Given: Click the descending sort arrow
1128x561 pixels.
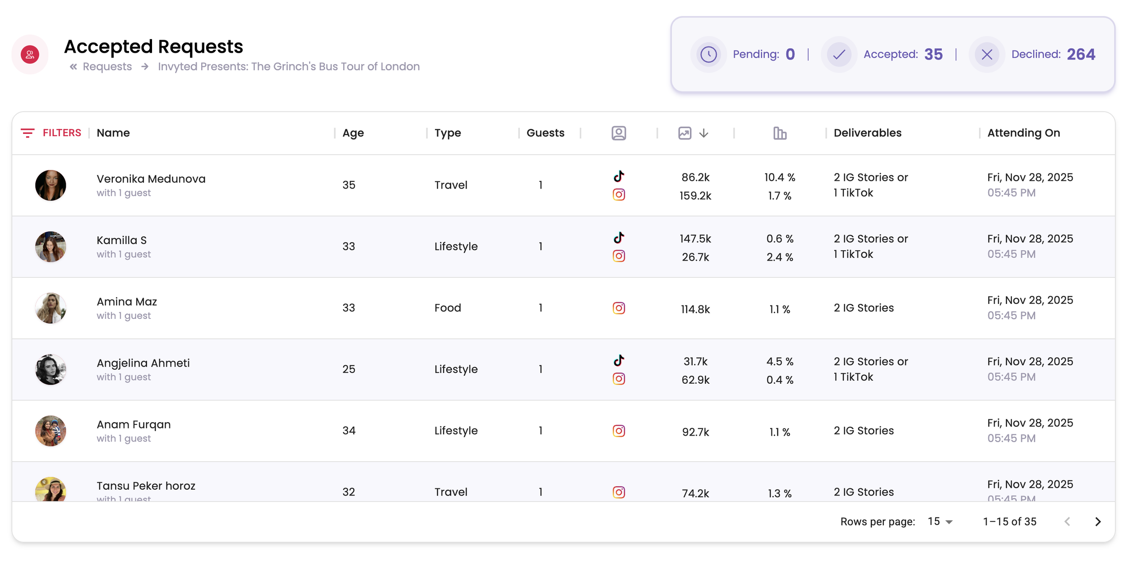Looking at the screenshot, I should point(704,133).
